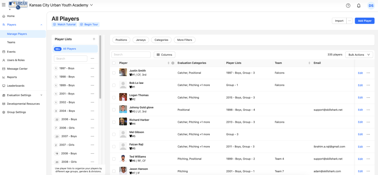Check the box for Justin Smith

(114, 73)
